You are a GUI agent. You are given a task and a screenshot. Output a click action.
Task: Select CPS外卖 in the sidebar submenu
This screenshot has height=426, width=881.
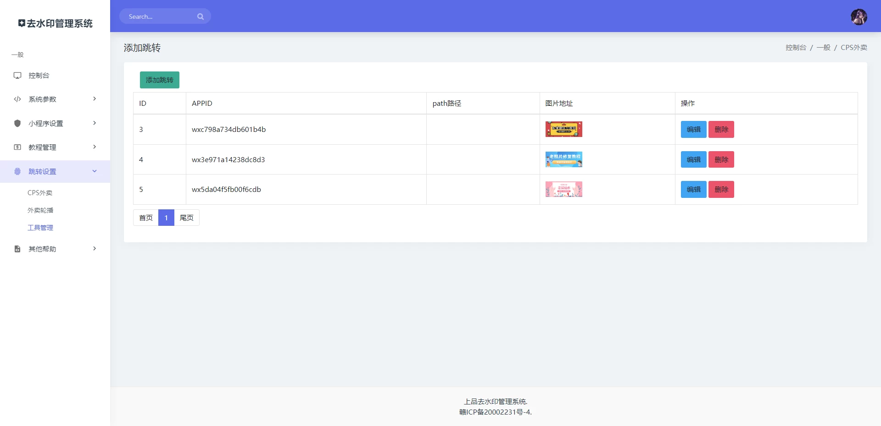coord(40,193)
